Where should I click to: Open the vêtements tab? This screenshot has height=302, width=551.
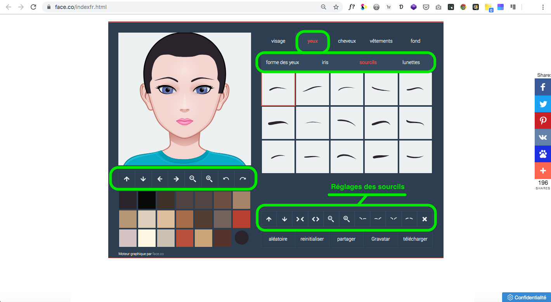click(381, 41)
